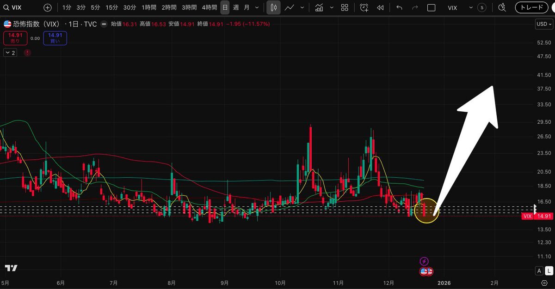Open chart settings gear at bottom right
The width and height of the screenshot is (555, 289).
[544, 282]
